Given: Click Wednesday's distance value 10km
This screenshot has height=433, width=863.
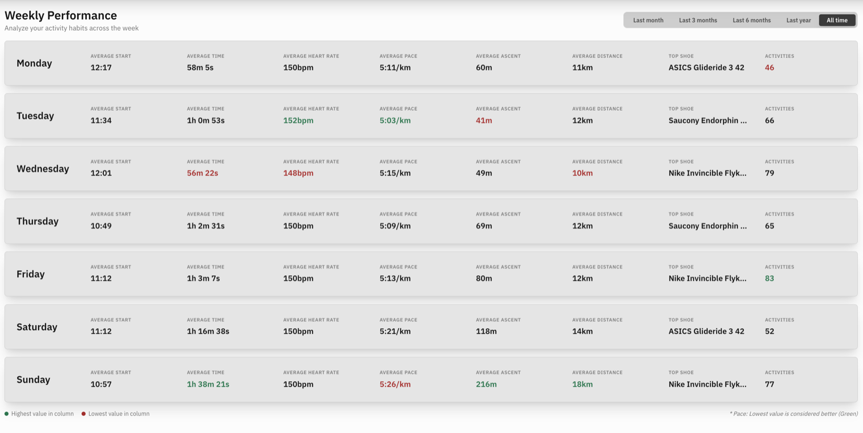Looking at the screenshot, I should [583, 173].
